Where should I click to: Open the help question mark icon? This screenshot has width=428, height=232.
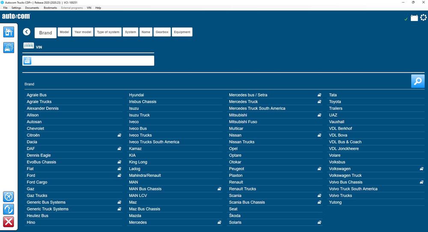9,209
